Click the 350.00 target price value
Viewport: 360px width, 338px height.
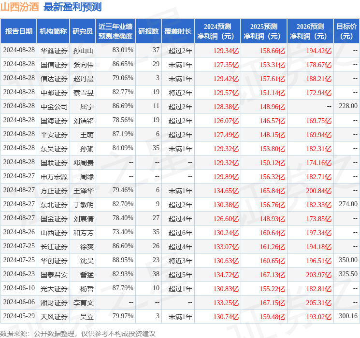tap(348, 260)
